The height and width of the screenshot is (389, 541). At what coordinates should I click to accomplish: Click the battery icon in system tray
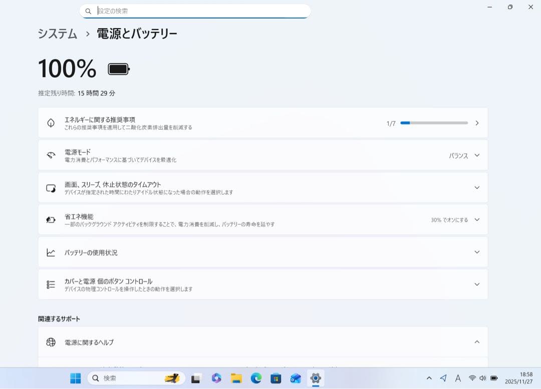494,378
